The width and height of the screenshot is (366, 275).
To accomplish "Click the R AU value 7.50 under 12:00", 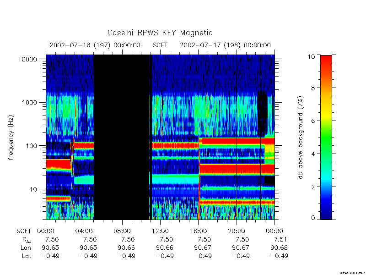I will pyautogui.click(x=167, y=239).
